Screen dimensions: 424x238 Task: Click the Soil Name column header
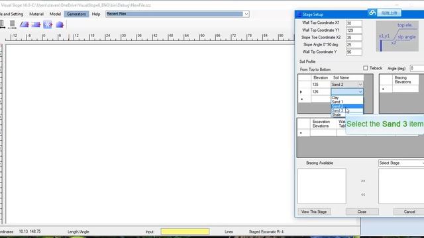point(347,78)
